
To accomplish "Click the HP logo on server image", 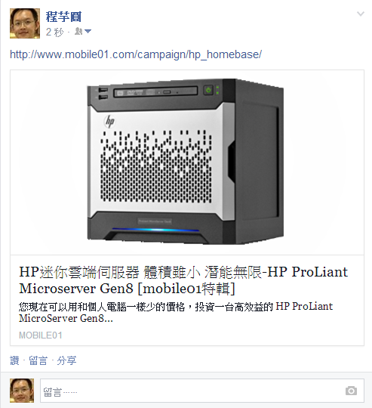I will 109,122.
